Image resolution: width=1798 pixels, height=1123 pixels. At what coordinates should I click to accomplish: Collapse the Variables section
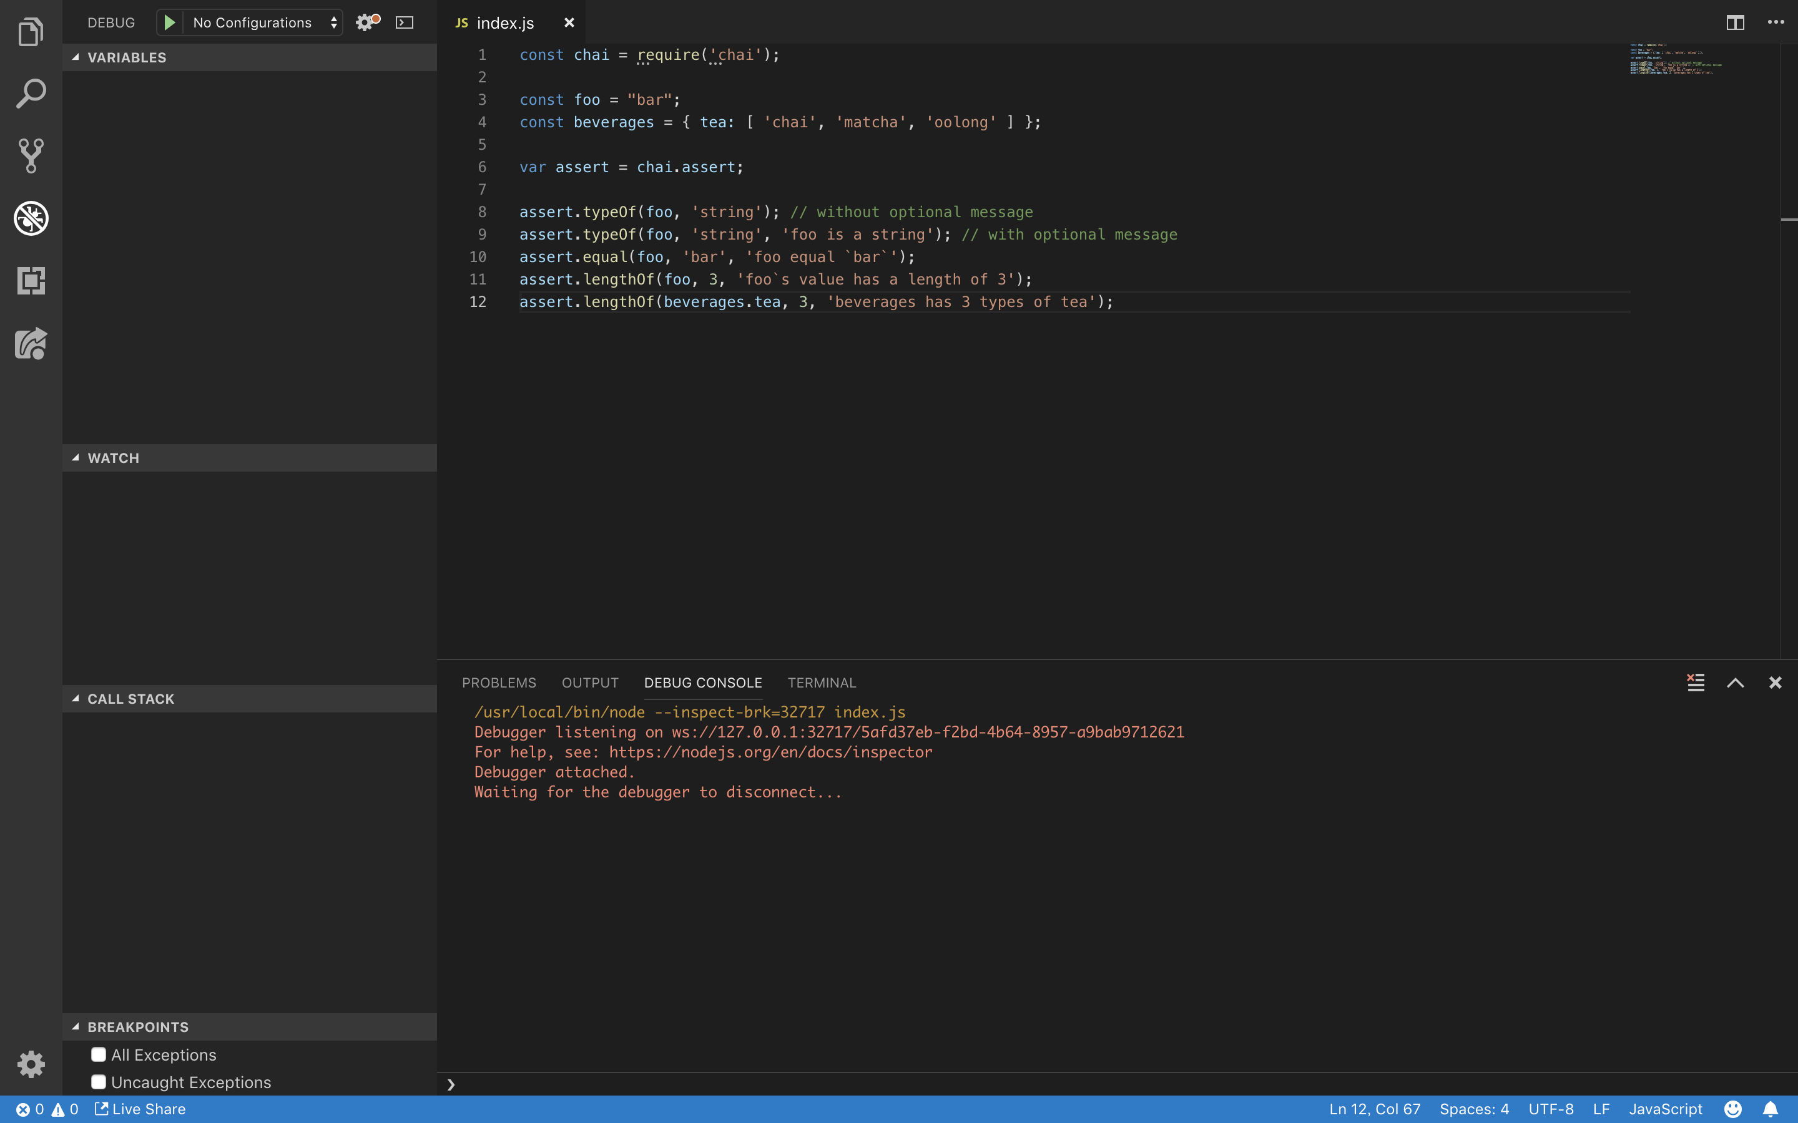tap(250, 57)
